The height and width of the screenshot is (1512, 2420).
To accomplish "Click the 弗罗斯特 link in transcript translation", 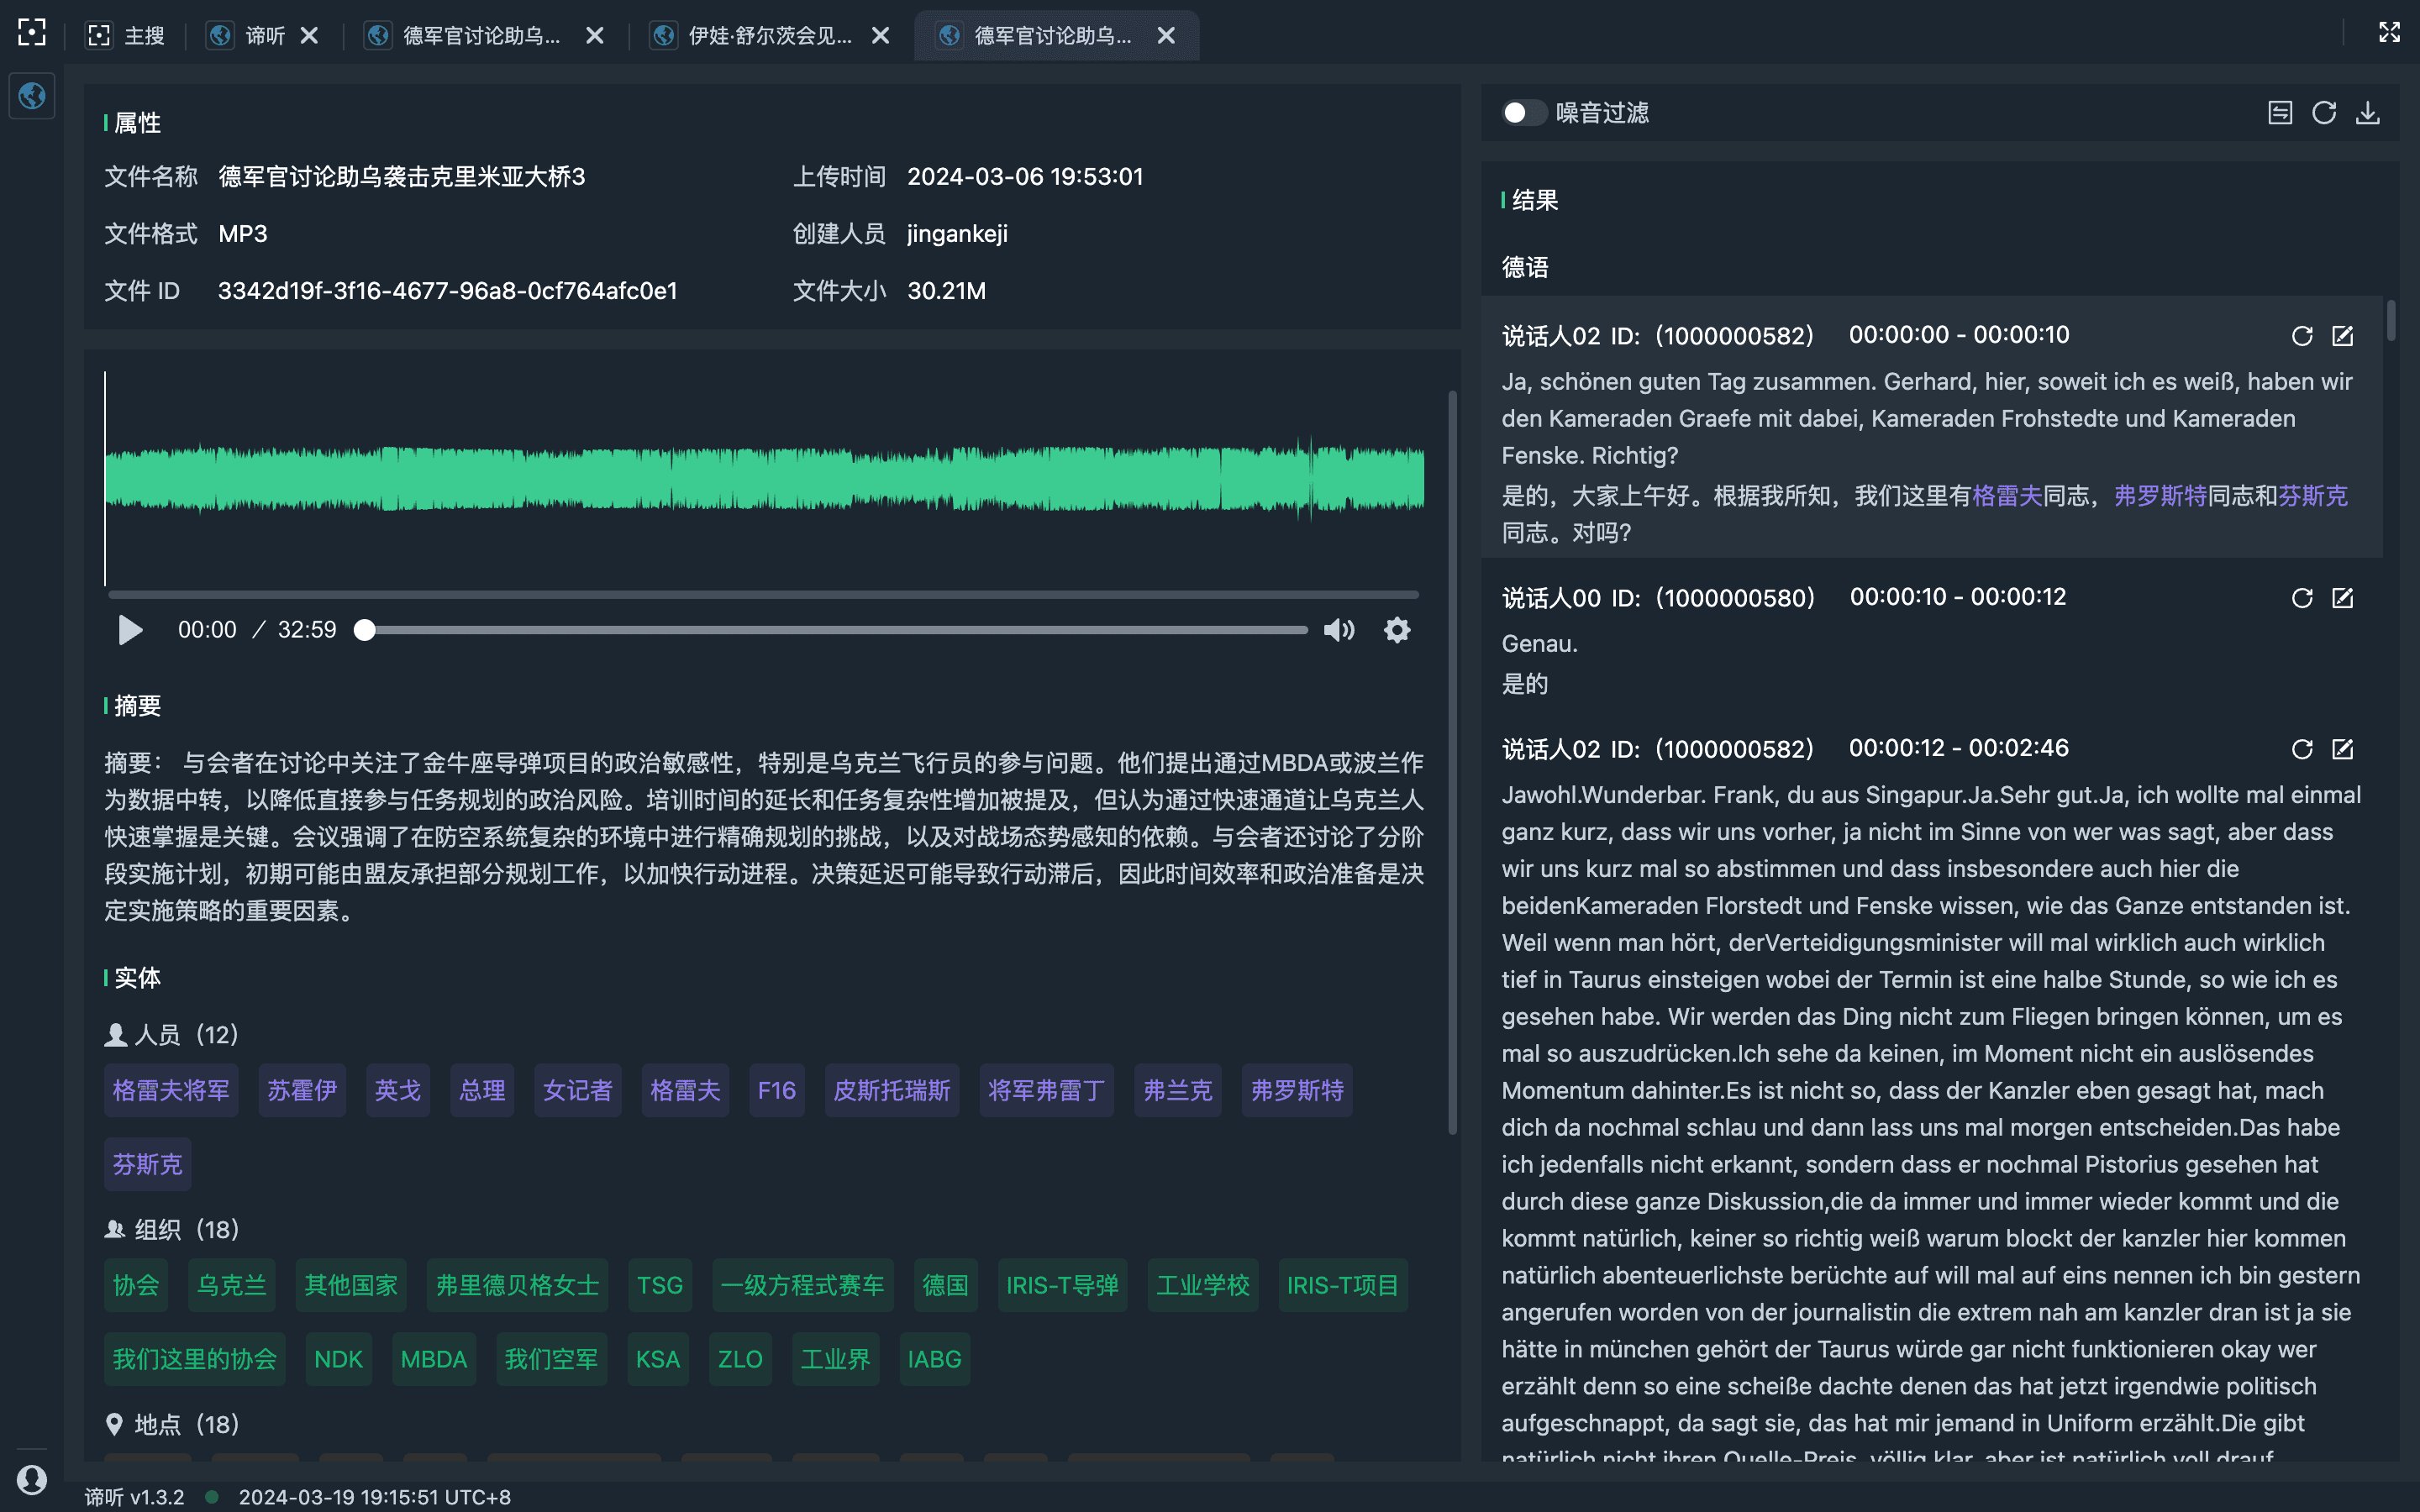I will [x=2160, y=496].
